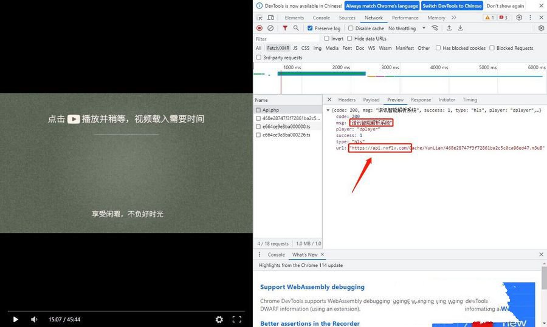Toggle device toolbar icon
This screenshot has height=327, width=547.
[x=271, y=18]
